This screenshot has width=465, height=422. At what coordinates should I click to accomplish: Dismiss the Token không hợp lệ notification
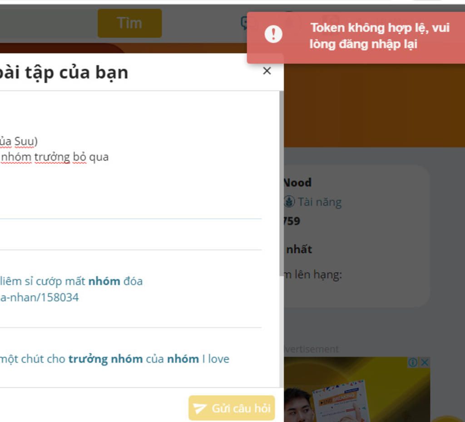356,37
